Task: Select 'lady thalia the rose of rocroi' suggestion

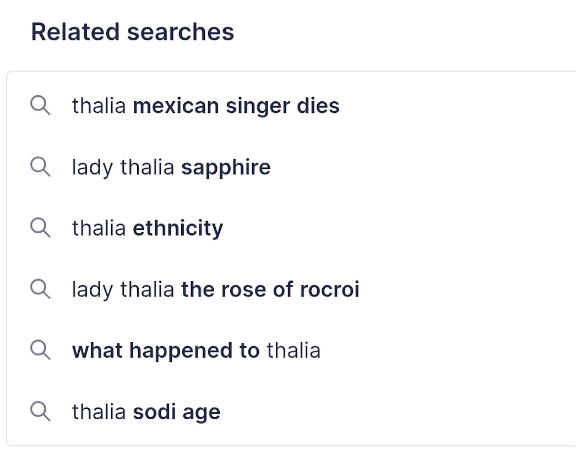Action: pyautogui.click(x=215, y=289)
